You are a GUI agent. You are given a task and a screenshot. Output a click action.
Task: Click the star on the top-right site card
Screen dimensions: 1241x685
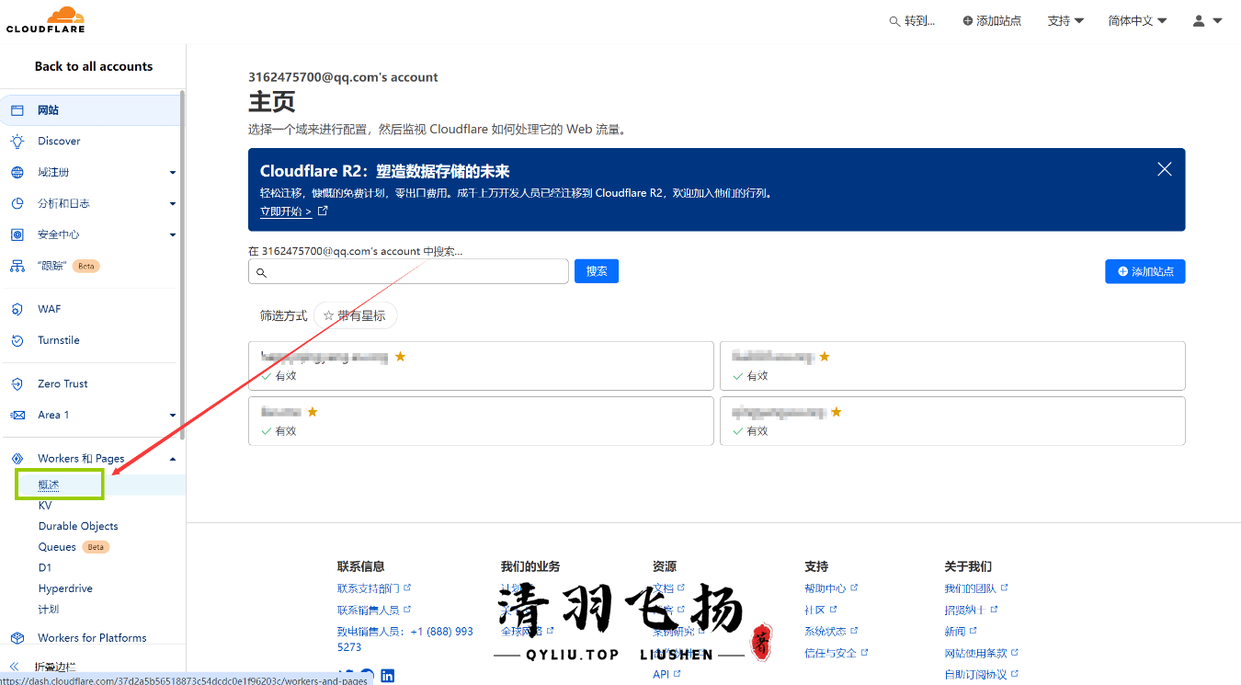(825, 357)
